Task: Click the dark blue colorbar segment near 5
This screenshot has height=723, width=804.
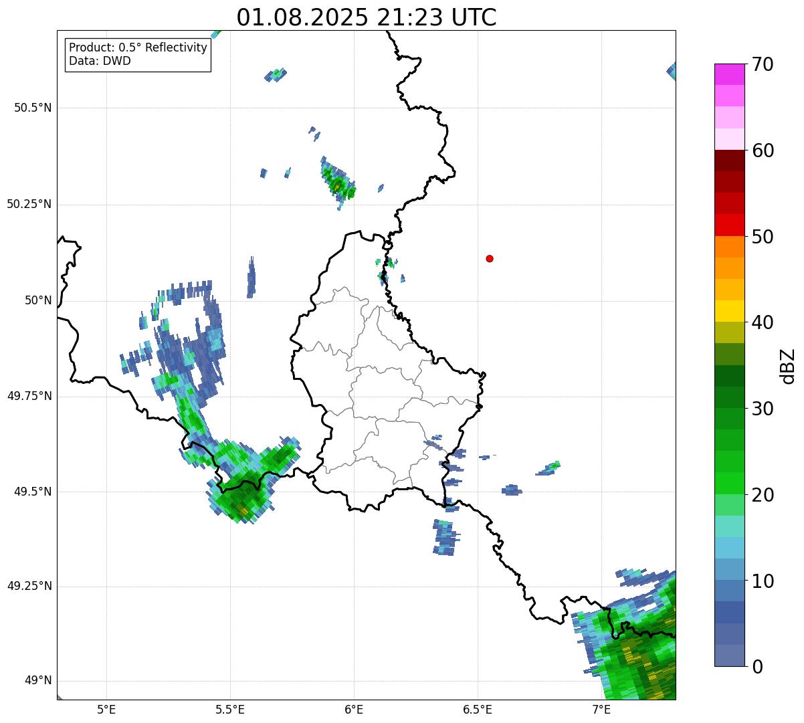Action: [x=730, y=613]
